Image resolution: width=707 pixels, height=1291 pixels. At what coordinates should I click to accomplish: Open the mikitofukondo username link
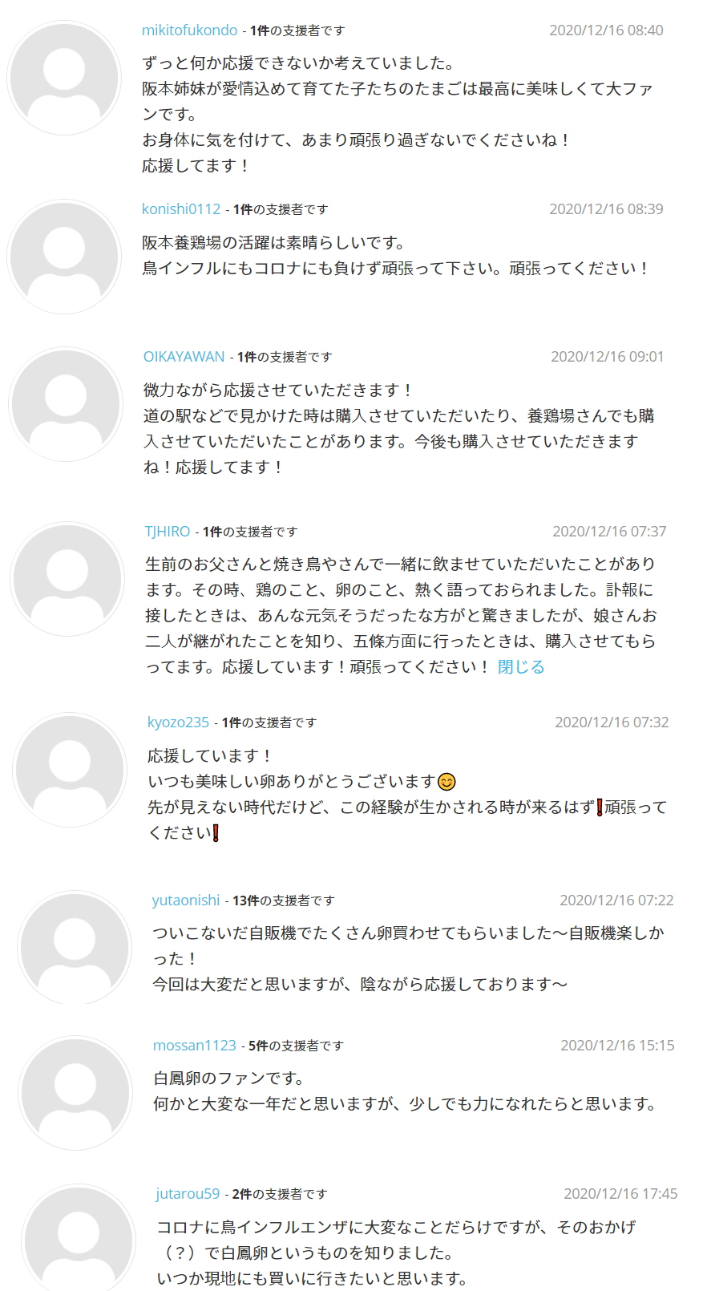189,30
